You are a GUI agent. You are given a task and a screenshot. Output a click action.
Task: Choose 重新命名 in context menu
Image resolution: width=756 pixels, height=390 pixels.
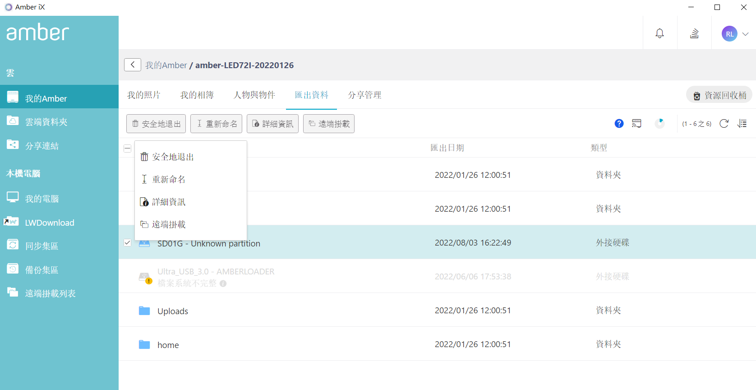(x=191, y=179)
